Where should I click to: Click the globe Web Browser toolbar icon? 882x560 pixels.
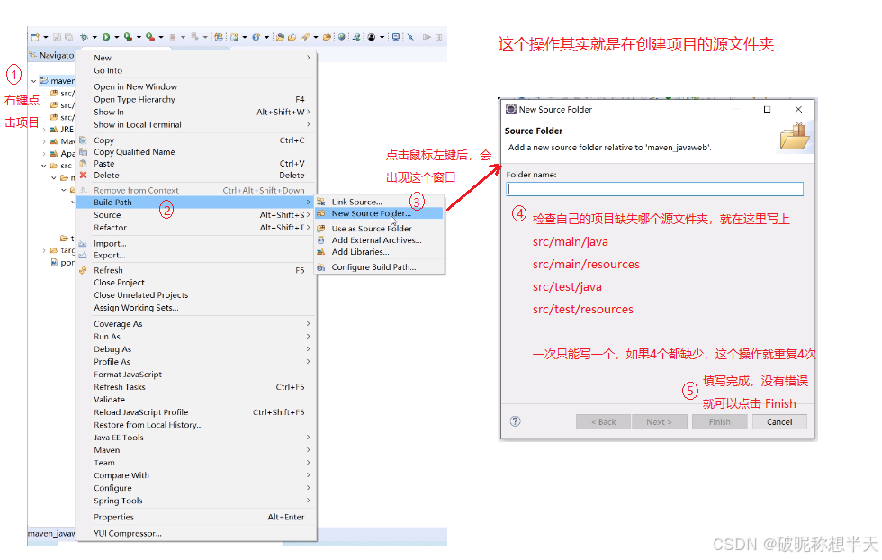[341, 37]
